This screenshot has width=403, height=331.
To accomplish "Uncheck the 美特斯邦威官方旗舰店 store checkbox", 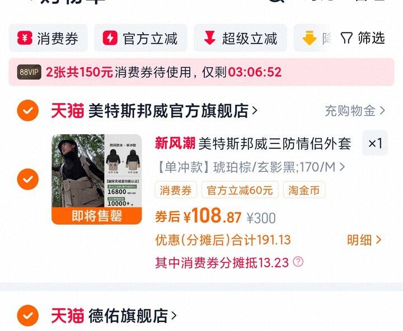I will [28, 110].
